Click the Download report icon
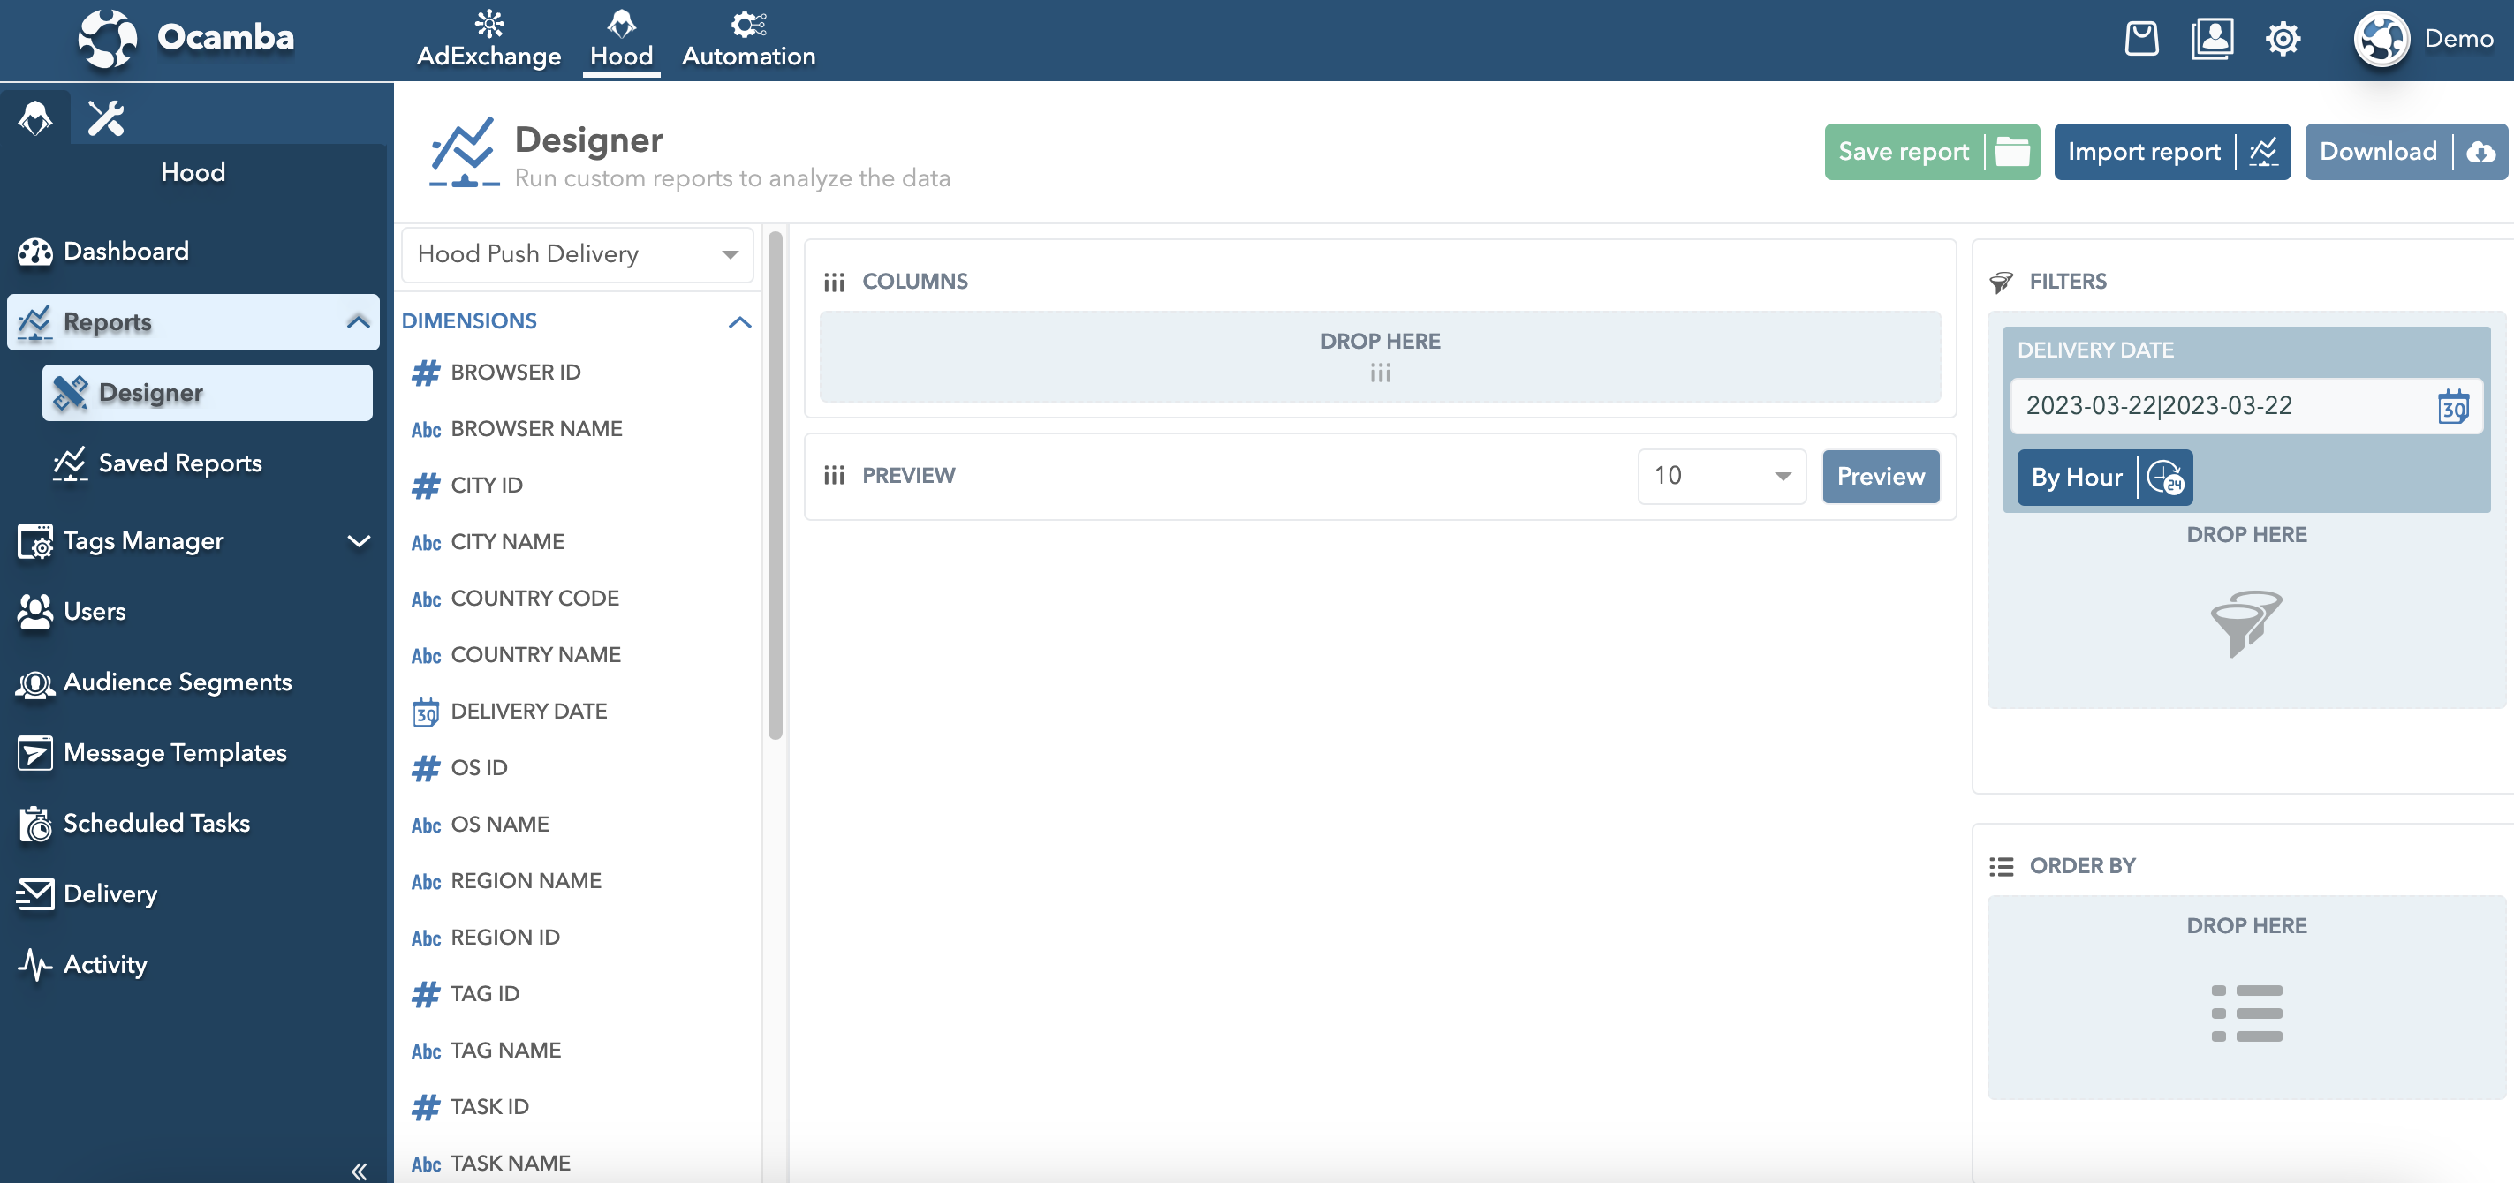The height and width of the screenshot is (1183, 2514). pos(2474,151)
